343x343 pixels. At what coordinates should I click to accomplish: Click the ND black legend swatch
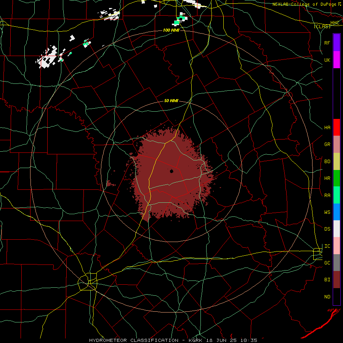point(337,297)
